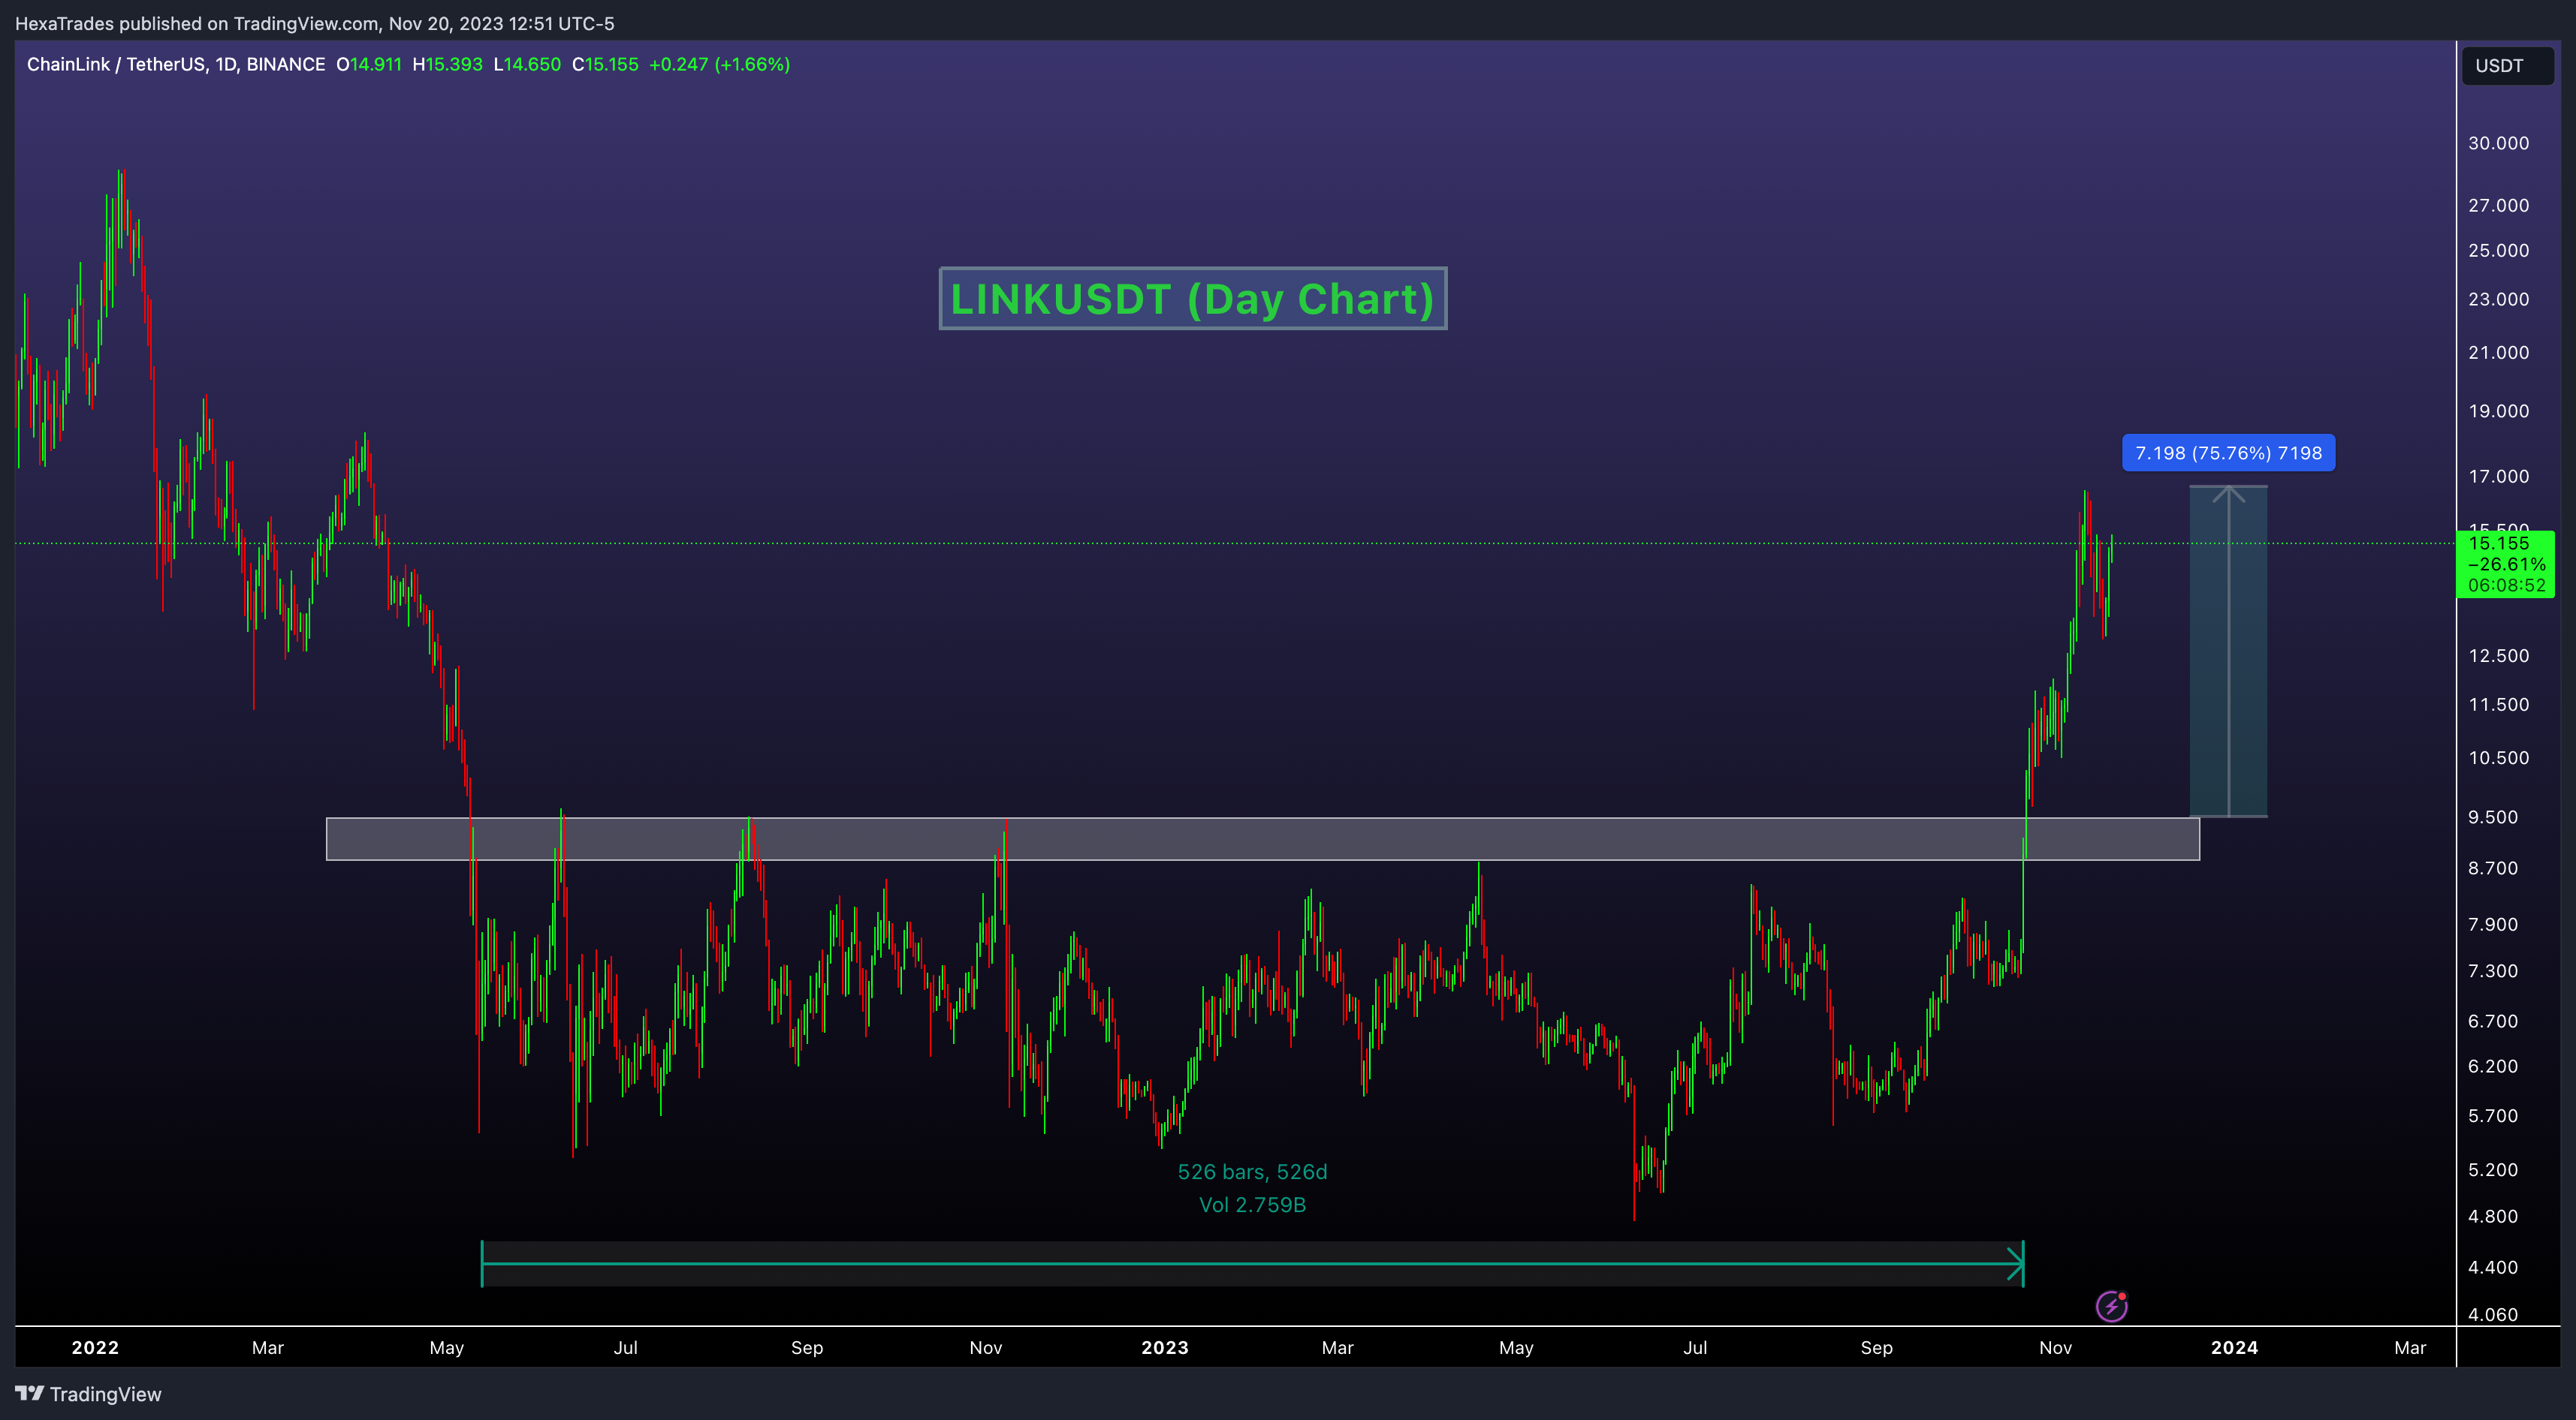The width and height of the screenshot is (2576, 1420).
Task: Click the 4.400 price scale label
Action: [x=2493, y=1267]
